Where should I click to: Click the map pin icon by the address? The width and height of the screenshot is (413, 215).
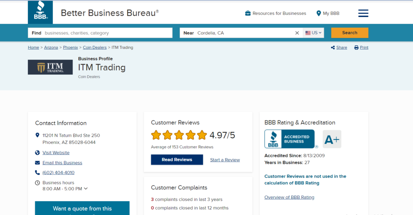[x=38, y=135]
